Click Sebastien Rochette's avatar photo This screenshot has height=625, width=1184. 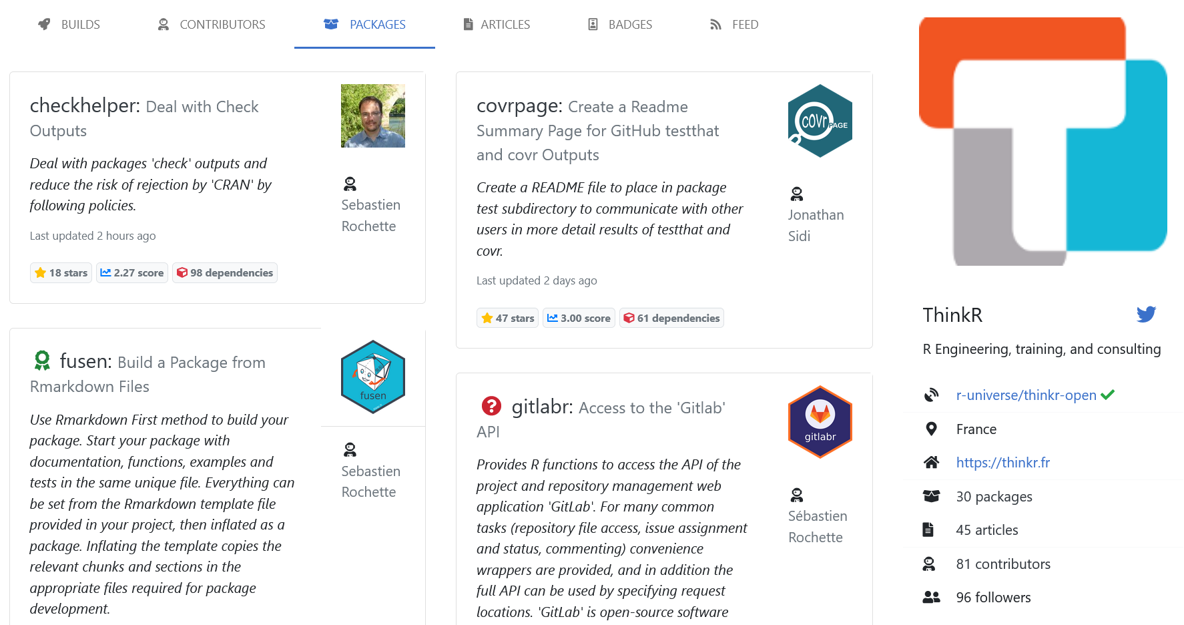point(372,116)
